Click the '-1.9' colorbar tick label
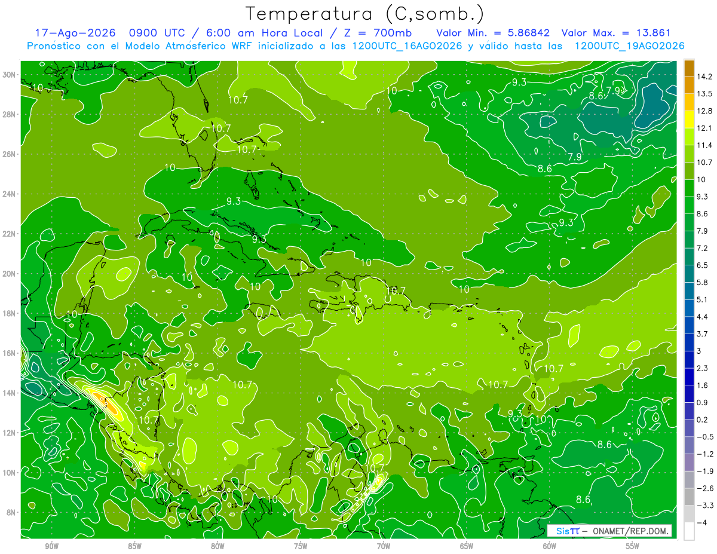Screen dimensions: 717x554 (704, 471)
